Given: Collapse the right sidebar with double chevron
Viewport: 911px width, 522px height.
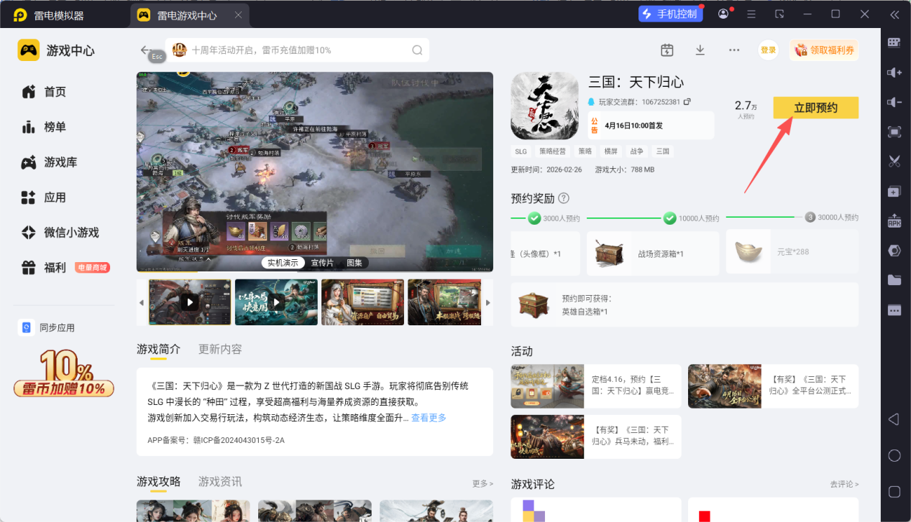Looking at the screenshot, I should point(894,14).
